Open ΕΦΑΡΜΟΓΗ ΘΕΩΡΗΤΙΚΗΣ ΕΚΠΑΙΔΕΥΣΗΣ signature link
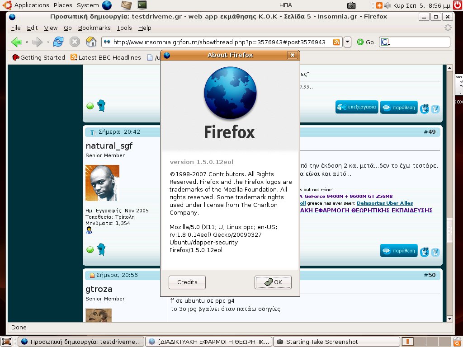The image size is (463, 347). (x=366, y=211)
